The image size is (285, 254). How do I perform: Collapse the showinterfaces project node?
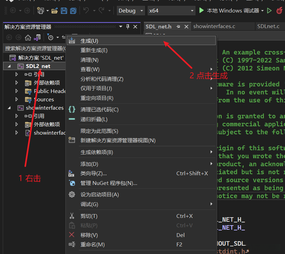click(x=9, y=108)
